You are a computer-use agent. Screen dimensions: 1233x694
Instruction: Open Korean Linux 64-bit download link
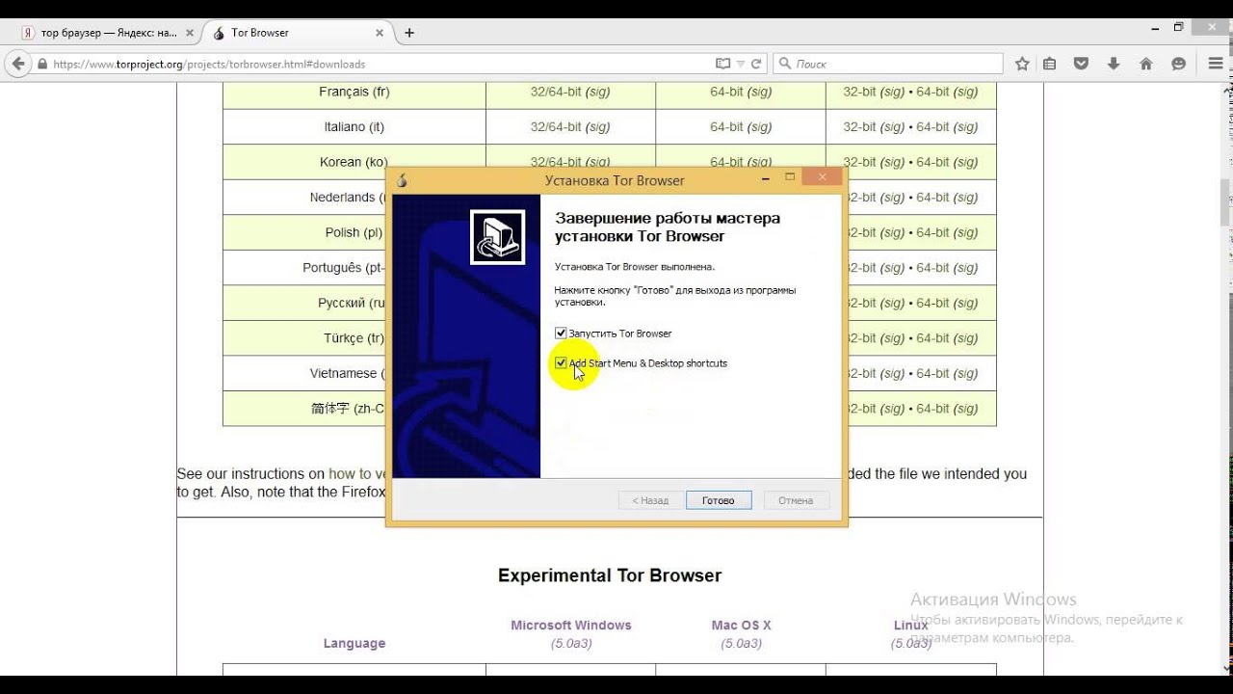click(932, 162)
